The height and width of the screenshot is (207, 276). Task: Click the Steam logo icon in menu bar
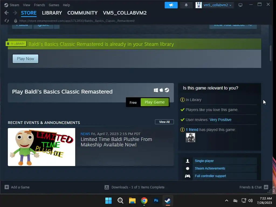coord(6,5)
